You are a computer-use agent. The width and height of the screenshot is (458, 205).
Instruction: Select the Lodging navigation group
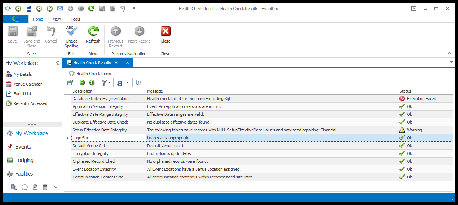point(32,160)
